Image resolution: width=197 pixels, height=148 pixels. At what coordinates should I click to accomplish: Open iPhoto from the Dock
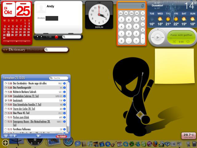96,144
